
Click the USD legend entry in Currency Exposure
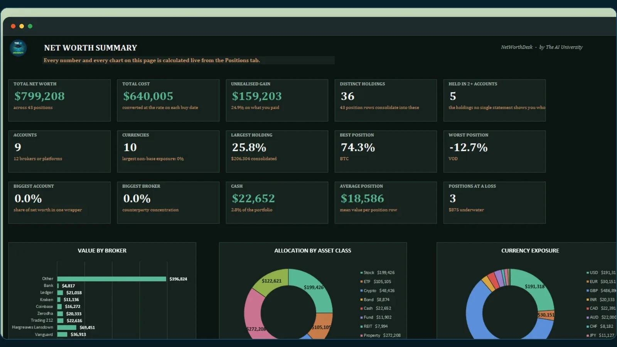[x=601, y=273]
